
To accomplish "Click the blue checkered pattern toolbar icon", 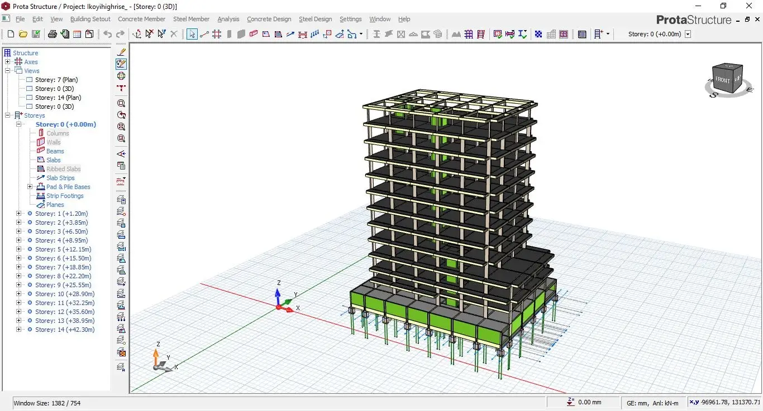I will tap(538, 34).
